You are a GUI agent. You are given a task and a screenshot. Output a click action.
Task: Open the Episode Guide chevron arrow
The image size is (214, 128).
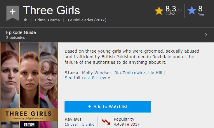(206, 35)
